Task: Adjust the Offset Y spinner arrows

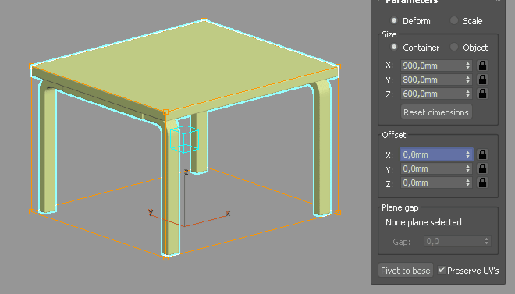Action: pos(467,168)
